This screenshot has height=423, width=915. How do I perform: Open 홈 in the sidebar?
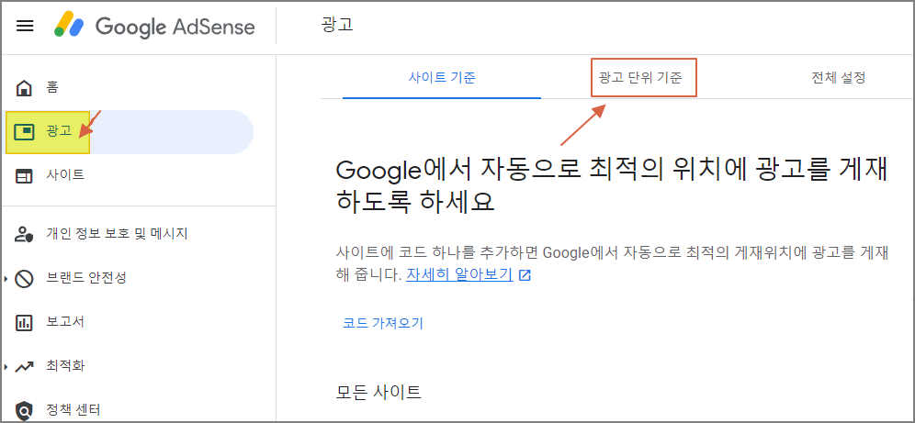(52, 88)
